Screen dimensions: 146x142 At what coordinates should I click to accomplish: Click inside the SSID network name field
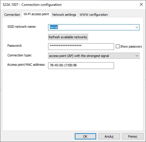pos(92,27)
